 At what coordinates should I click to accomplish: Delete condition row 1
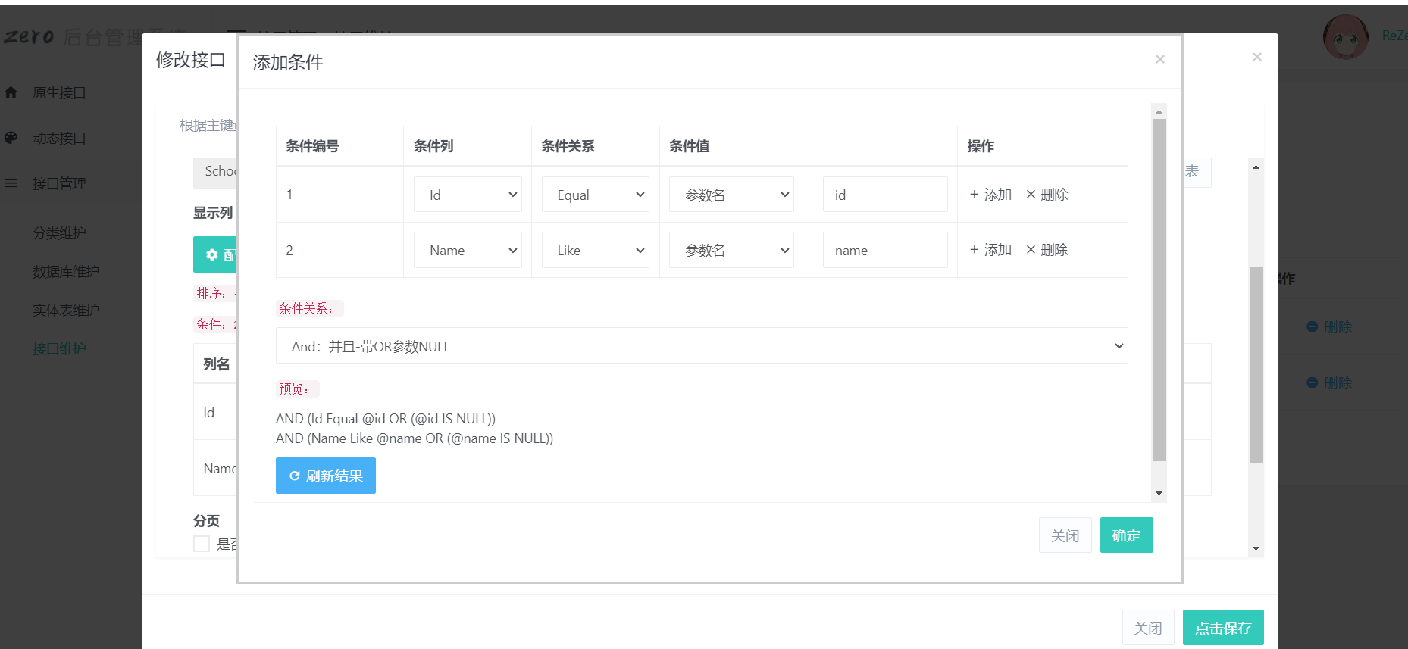(1047, 195)
